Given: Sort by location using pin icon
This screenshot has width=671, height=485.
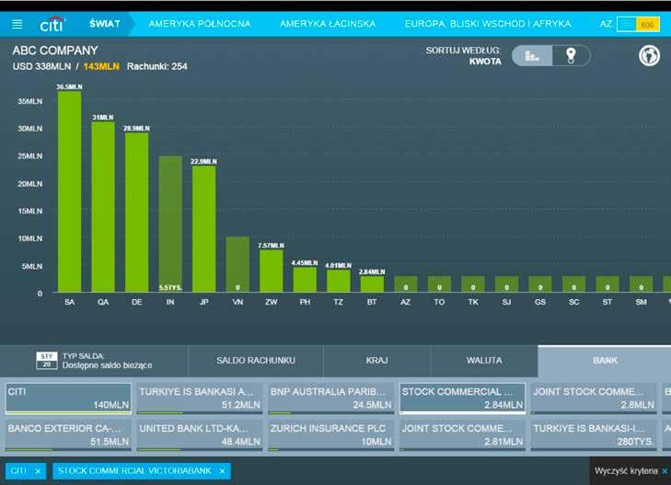Looking at the screenshot, I should pyautogui.click(x=571, y=55).
